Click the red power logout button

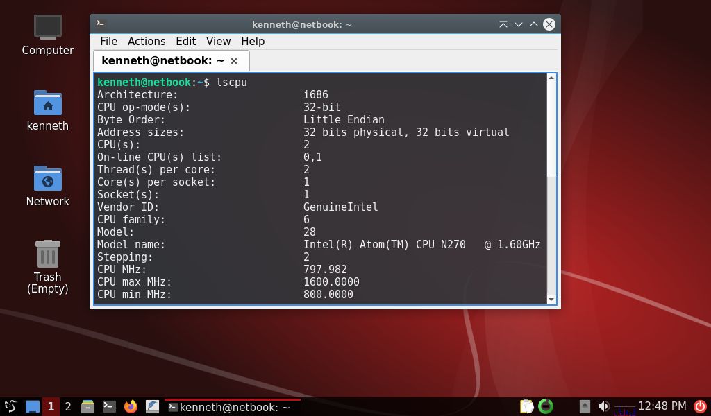tap(700, 406)
